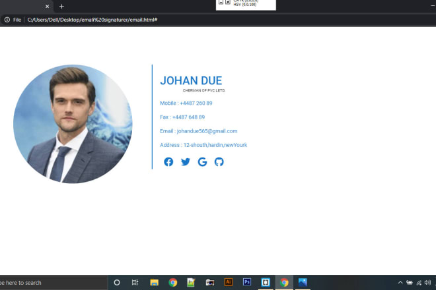This screenshot has height=290, width=436.
Task: Open the Facebook social icon
Action: point(168,161)
